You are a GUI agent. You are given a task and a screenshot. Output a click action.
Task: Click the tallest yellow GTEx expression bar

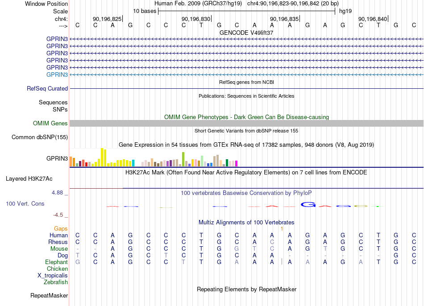coord(102,157)
